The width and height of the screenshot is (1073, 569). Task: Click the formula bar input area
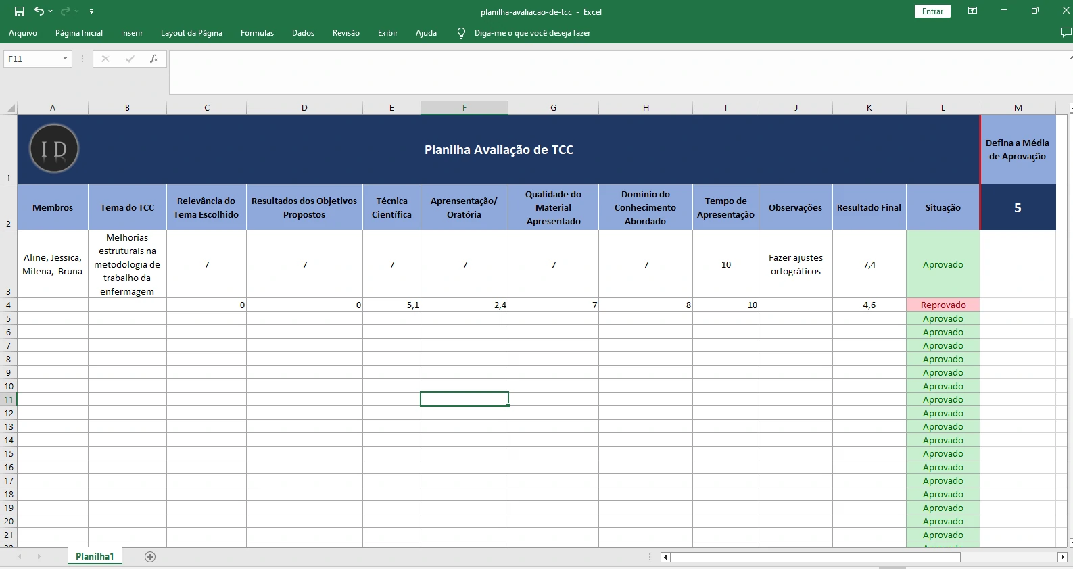click(x=609, y=71)
